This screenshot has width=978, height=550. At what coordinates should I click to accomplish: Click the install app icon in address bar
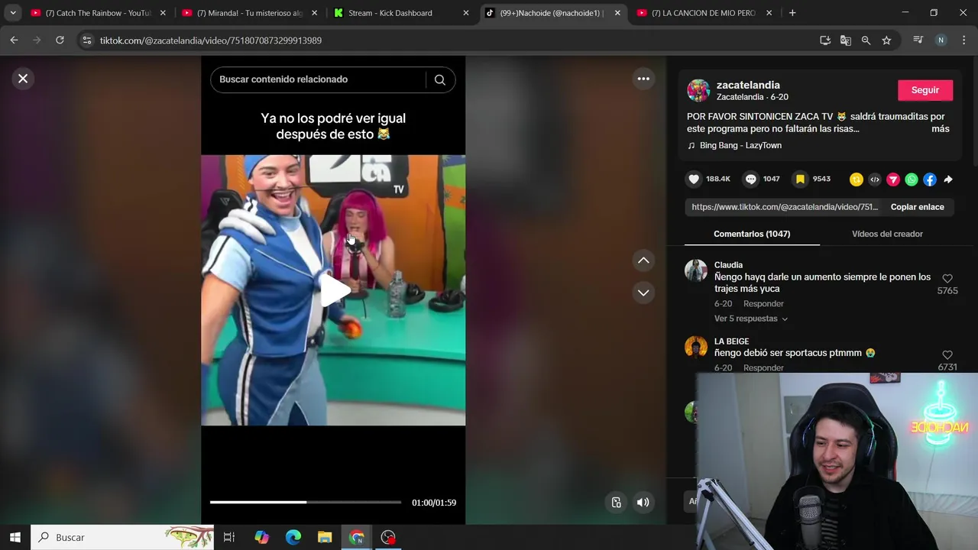pos(825,40)
